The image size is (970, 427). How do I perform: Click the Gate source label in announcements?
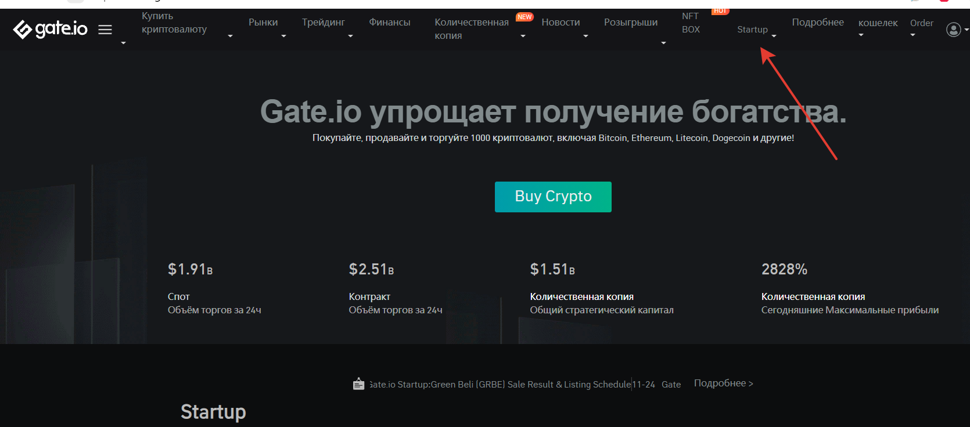[671, 384]
